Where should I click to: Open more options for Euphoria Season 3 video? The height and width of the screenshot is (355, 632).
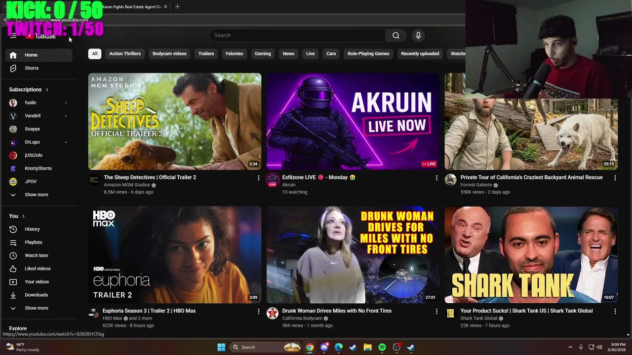[258, 311]
